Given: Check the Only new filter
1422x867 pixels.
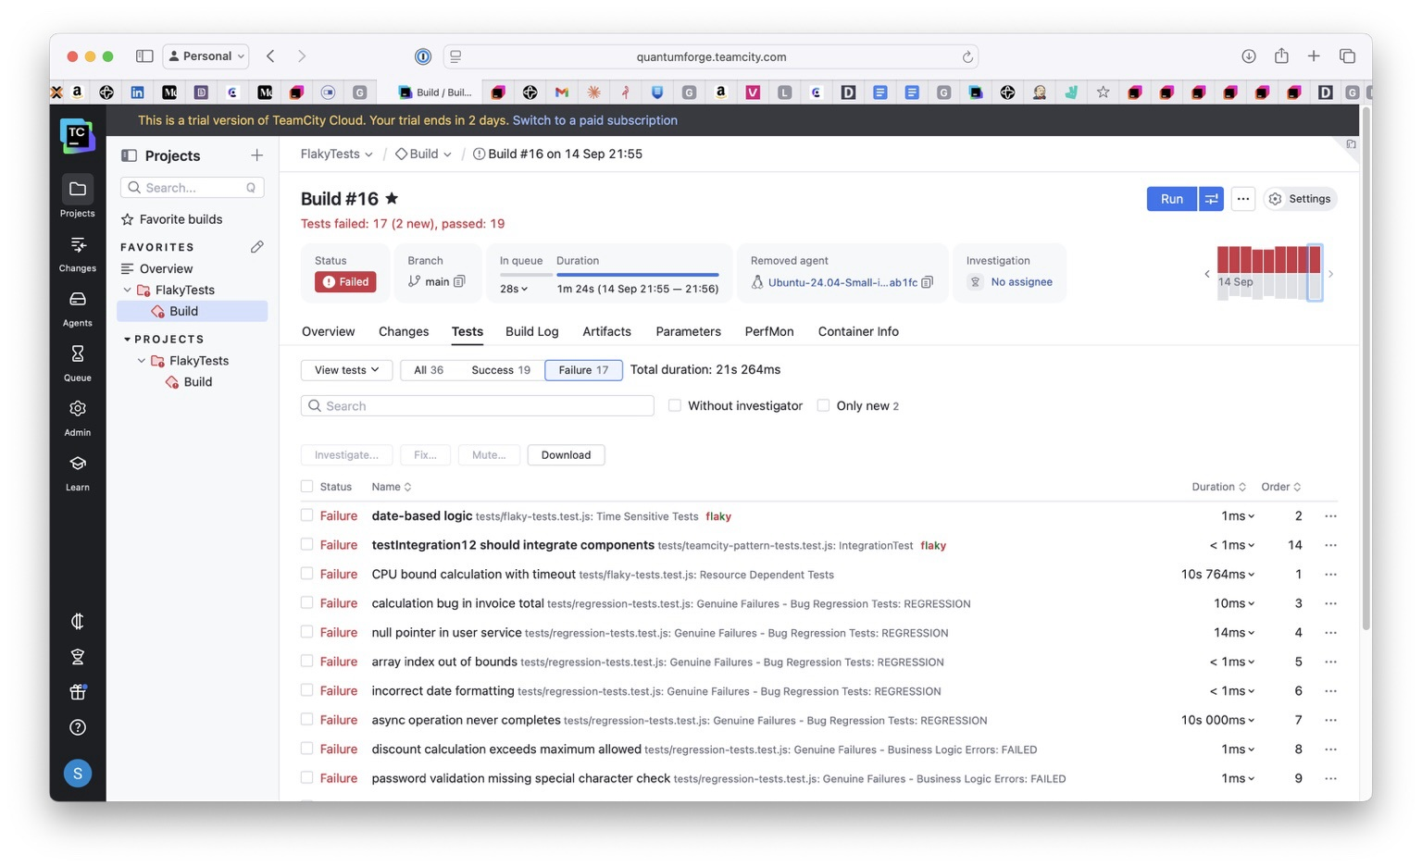Looking at the screenshot, I should click(x=823, y=406).
